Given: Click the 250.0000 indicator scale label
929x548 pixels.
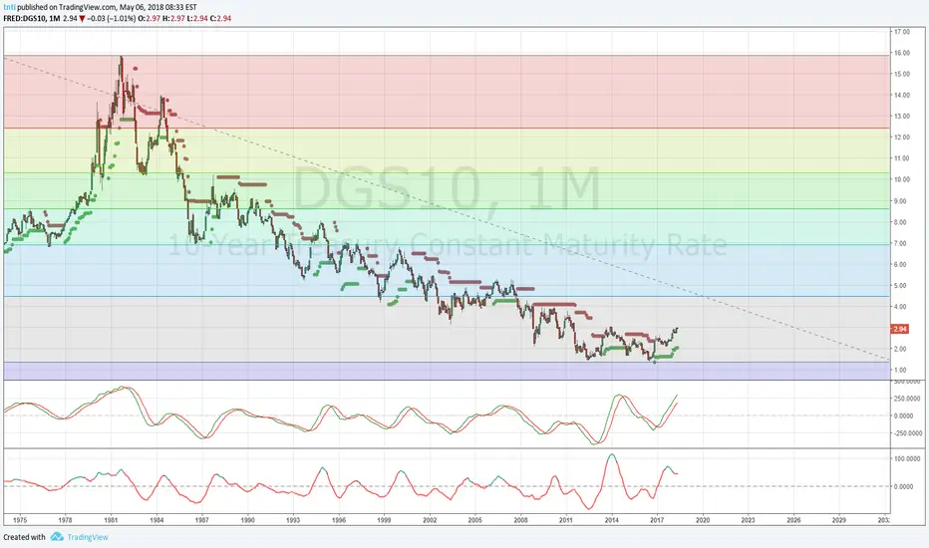Looking at the screenshot, I should tap(907, 399).
